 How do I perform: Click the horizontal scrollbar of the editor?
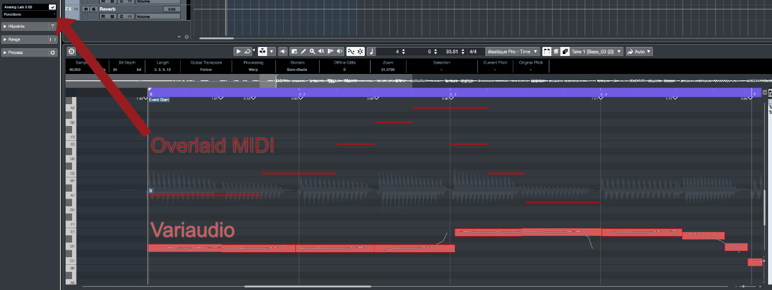coord(308,286)
